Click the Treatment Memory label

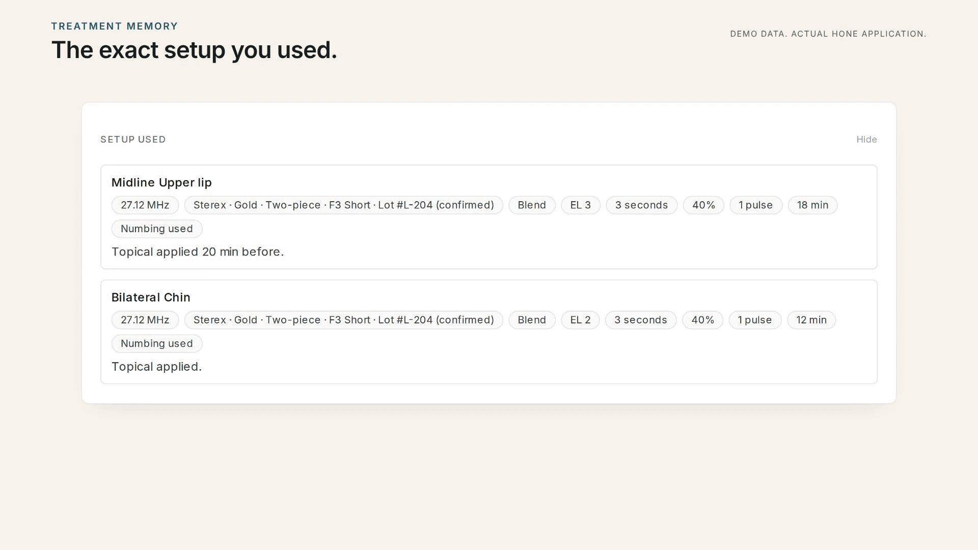(x=115, y=26)
